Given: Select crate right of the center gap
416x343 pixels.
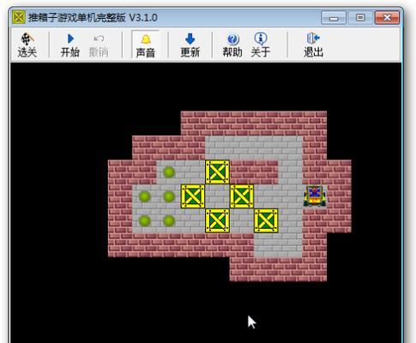Looking at the screenshot, I should 242,196.
